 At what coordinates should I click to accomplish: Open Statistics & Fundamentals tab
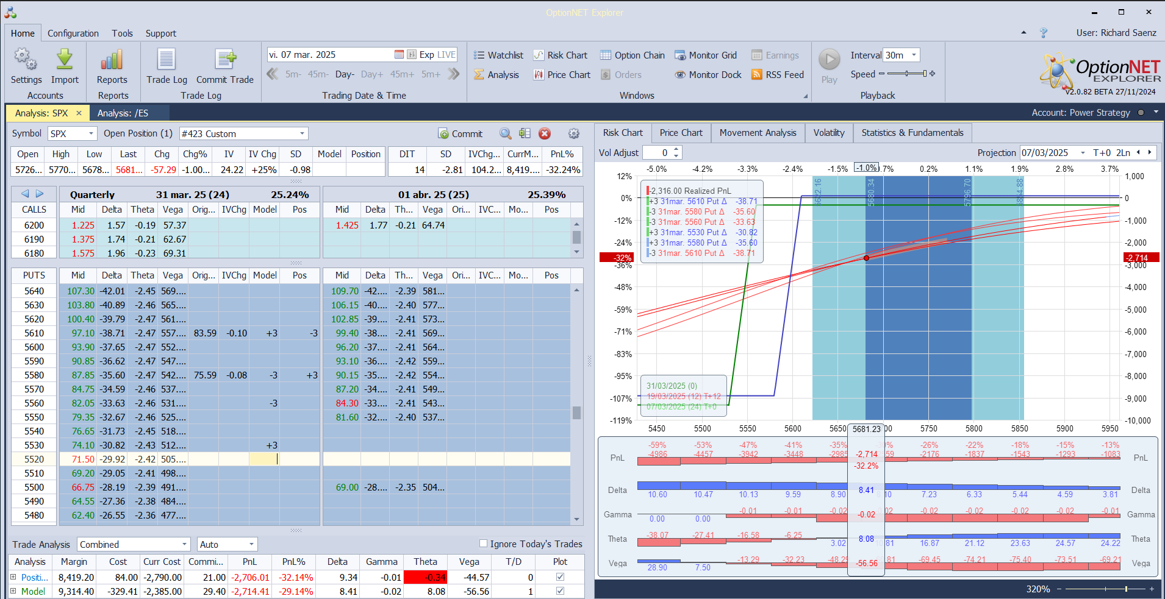pos(912,133)
